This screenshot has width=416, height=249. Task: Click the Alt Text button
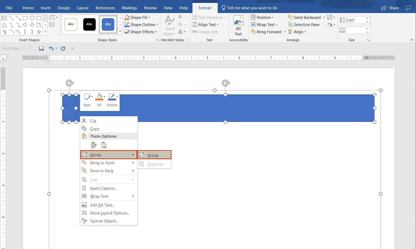[x=238, y=25]
